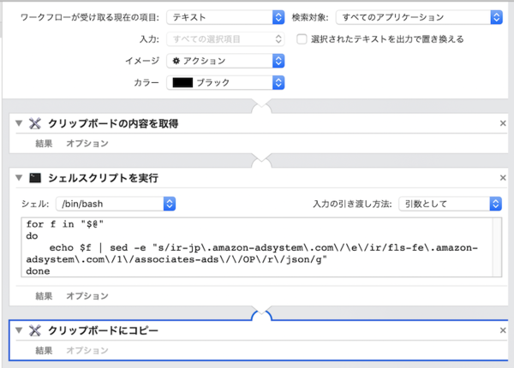Remove the クリップボードにコピー action
The image size is (514, 368).
click(503, 329)
